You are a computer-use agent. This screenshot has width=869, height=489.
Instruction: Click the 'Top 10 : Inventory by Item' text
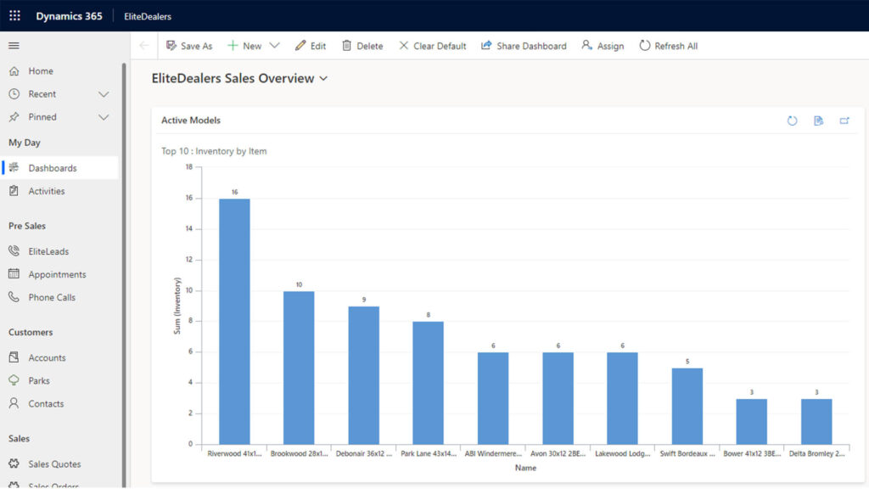point(214,151)
